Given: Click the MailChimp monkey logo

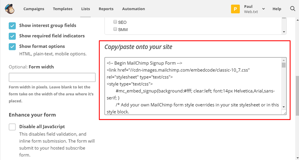Looking at the screenshot, I should click(10, 9).
